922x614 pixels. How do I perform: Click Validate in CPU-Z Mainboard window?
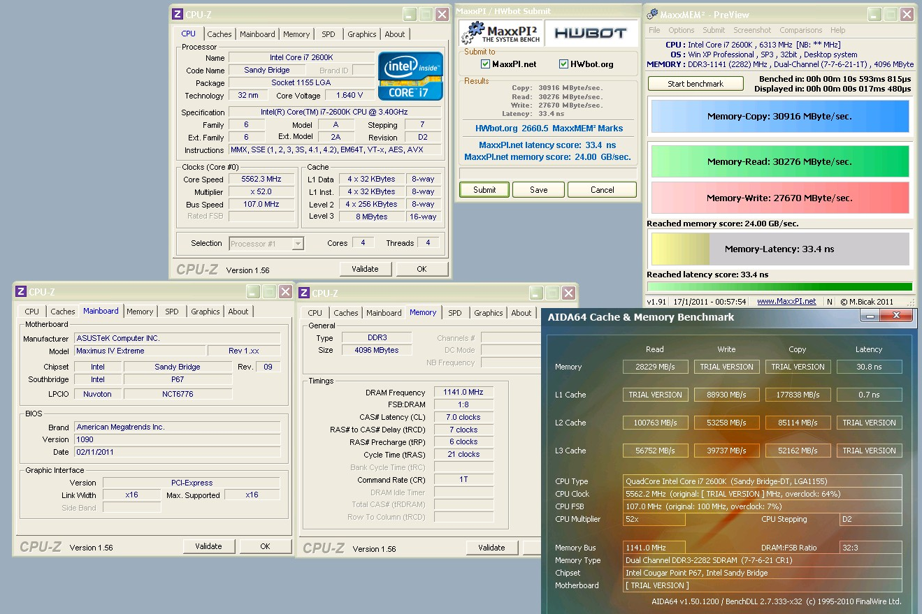coord(208,546)
